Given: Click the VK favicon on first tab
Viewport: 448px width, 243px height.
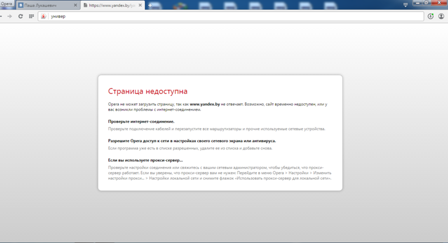Looking at the screenshot, I should [x=21, y=5].
